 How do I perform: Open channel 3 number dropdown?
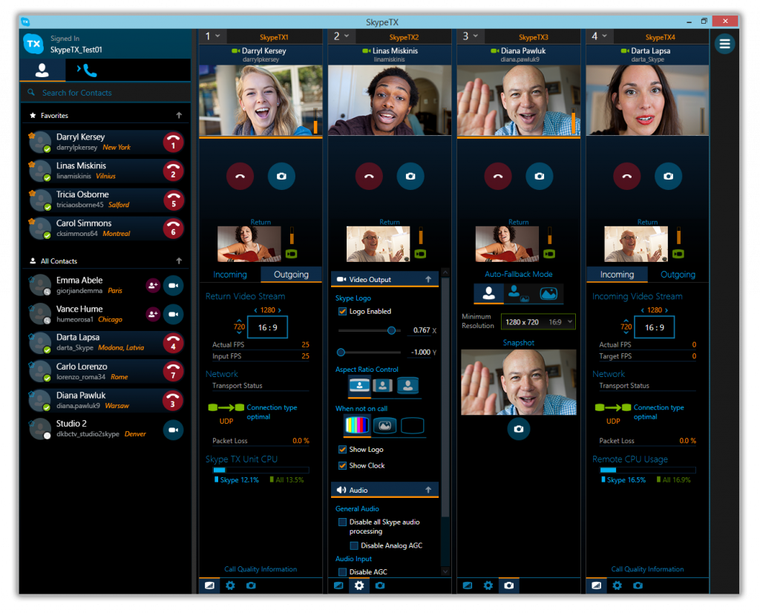[x=470, y=36]
